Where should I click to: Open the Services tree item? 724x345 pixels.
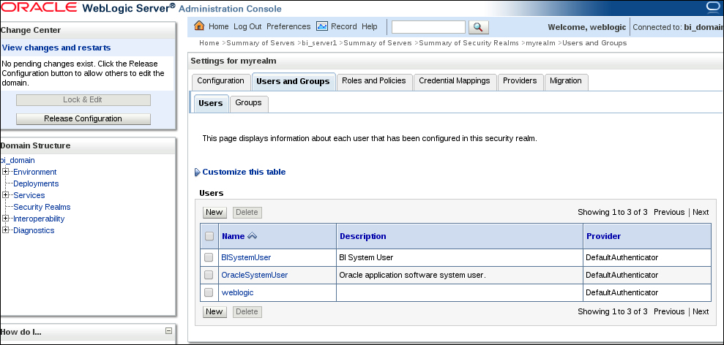29,196
